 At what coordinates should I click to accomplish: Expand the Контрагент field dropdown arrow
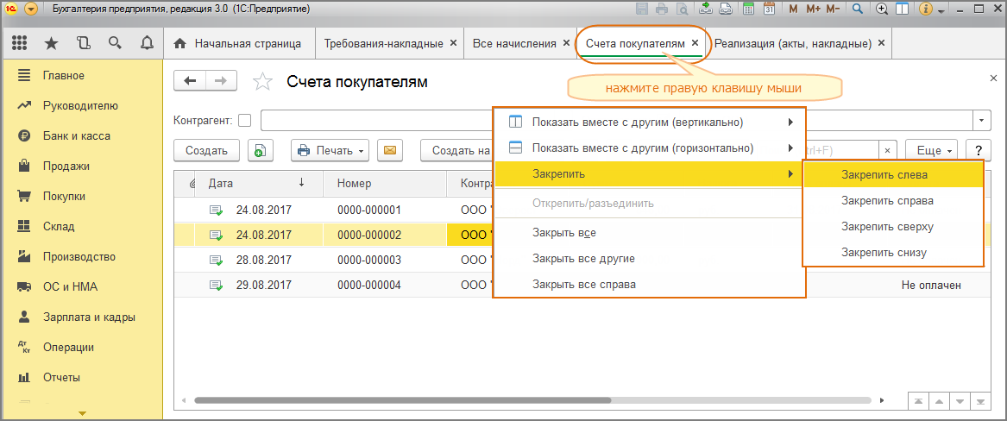[x=982, y=121]
